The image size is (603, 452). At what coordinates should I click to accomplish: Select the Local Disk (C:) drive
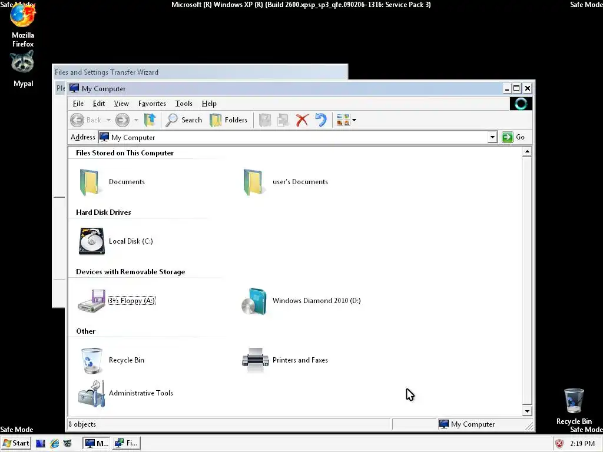click(x=116, y=241)
